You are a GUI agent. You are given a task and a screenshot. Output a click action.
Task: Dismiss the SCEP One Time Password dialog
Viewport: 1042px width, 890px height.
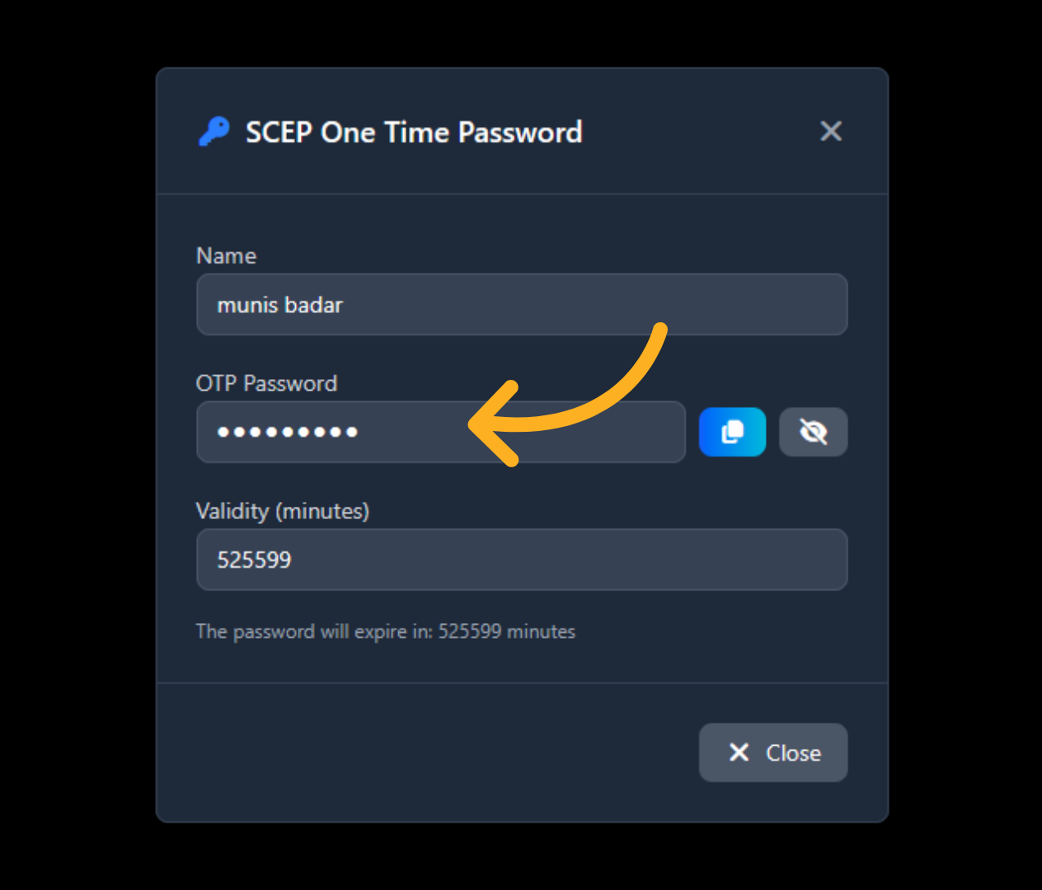click(772, 752)
